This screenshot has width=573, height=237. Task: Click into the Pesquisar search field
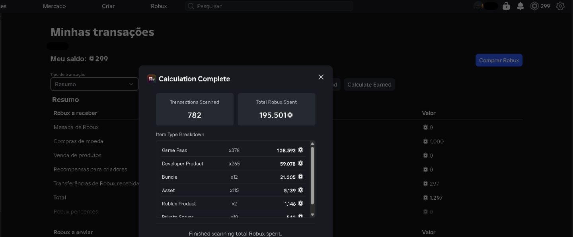coord(269,6)
